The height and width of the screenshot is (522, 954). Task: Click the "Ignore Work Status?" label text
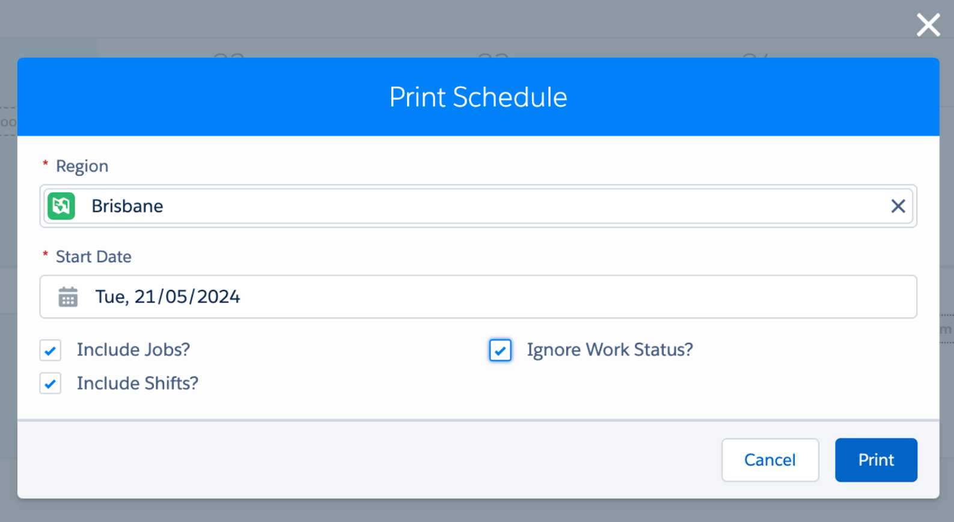click(610, 350)
